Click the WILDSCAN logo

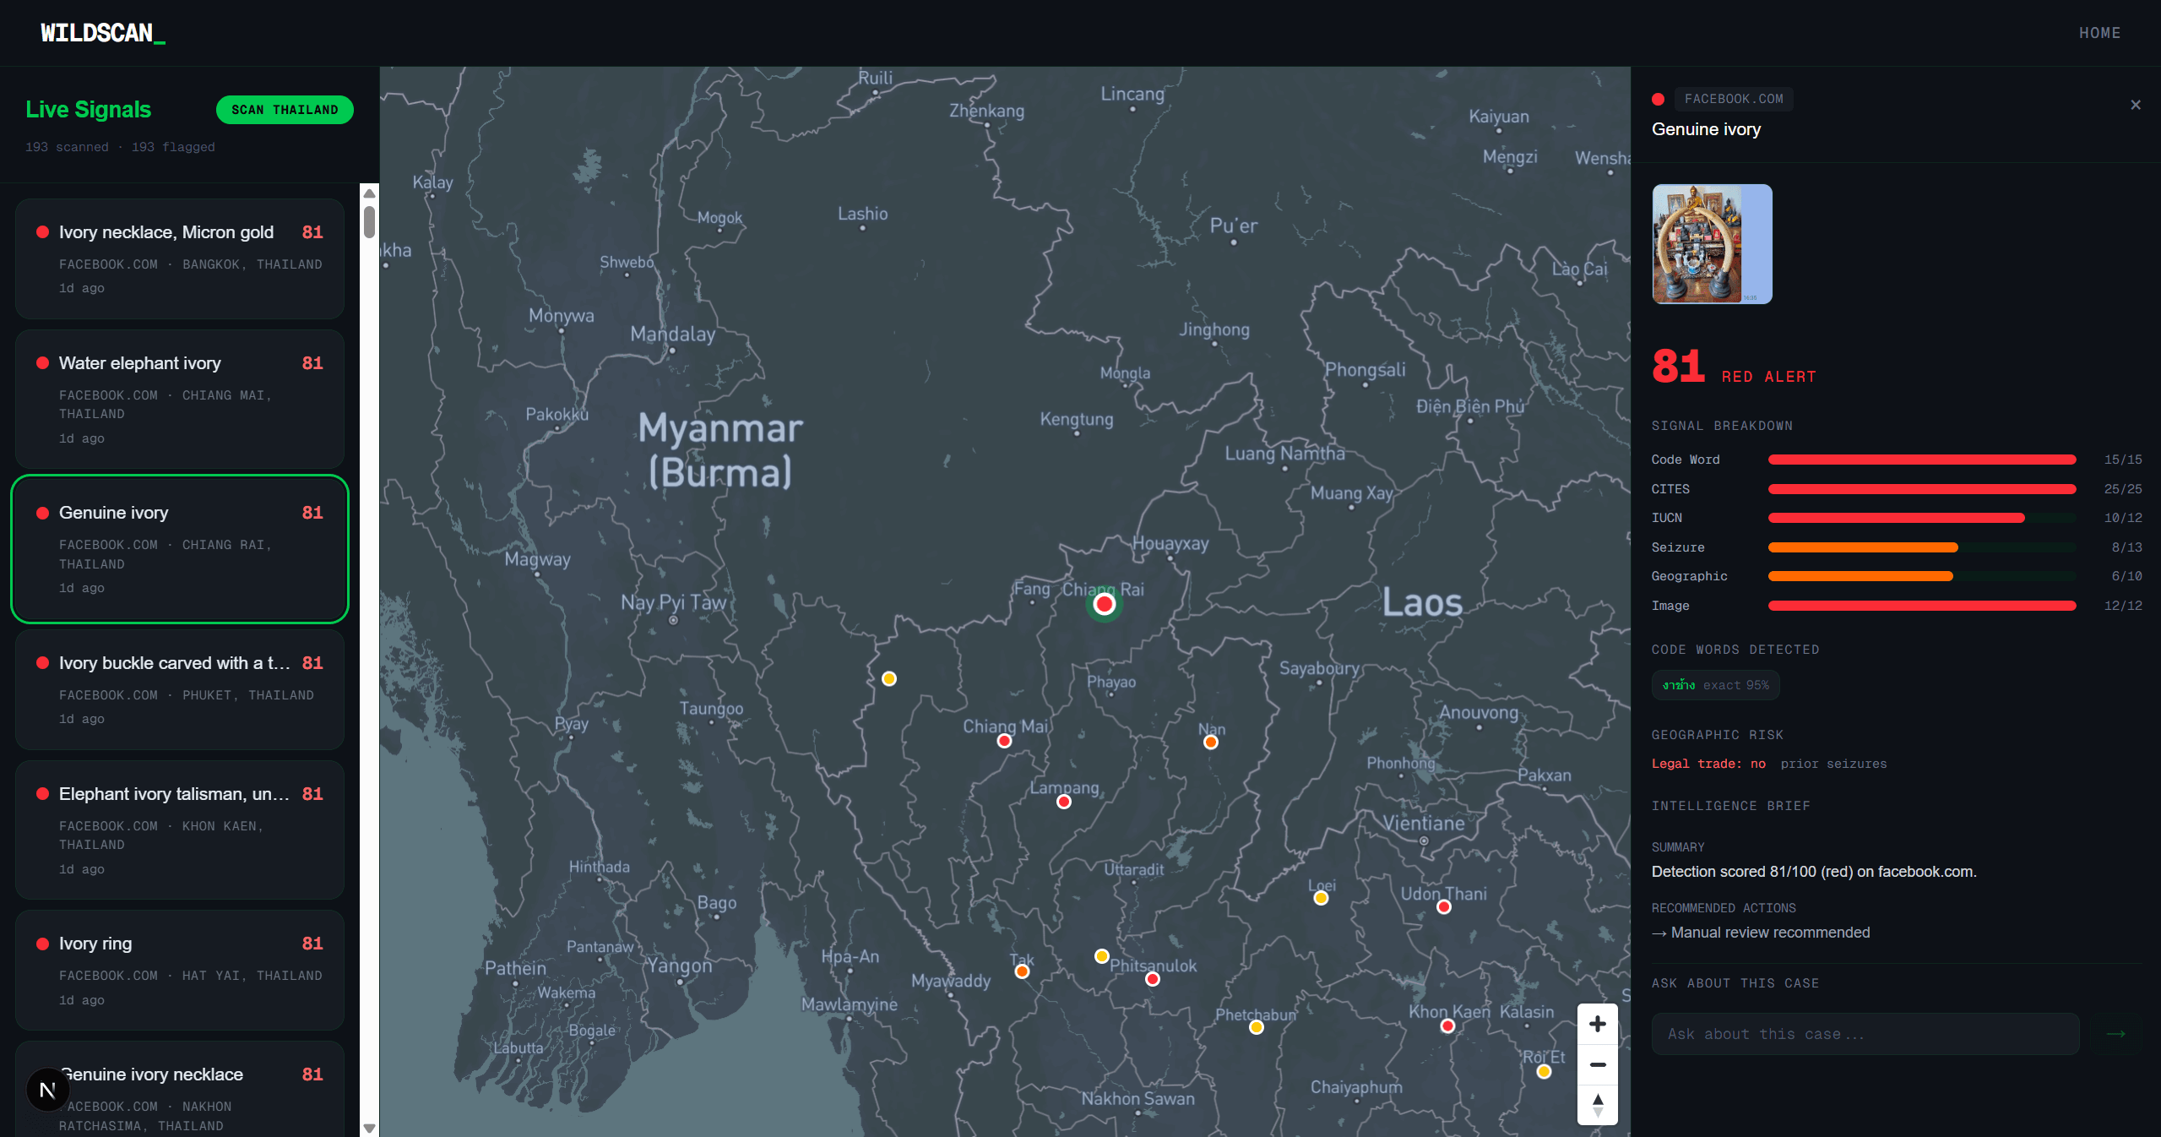(x=103, y=33)
